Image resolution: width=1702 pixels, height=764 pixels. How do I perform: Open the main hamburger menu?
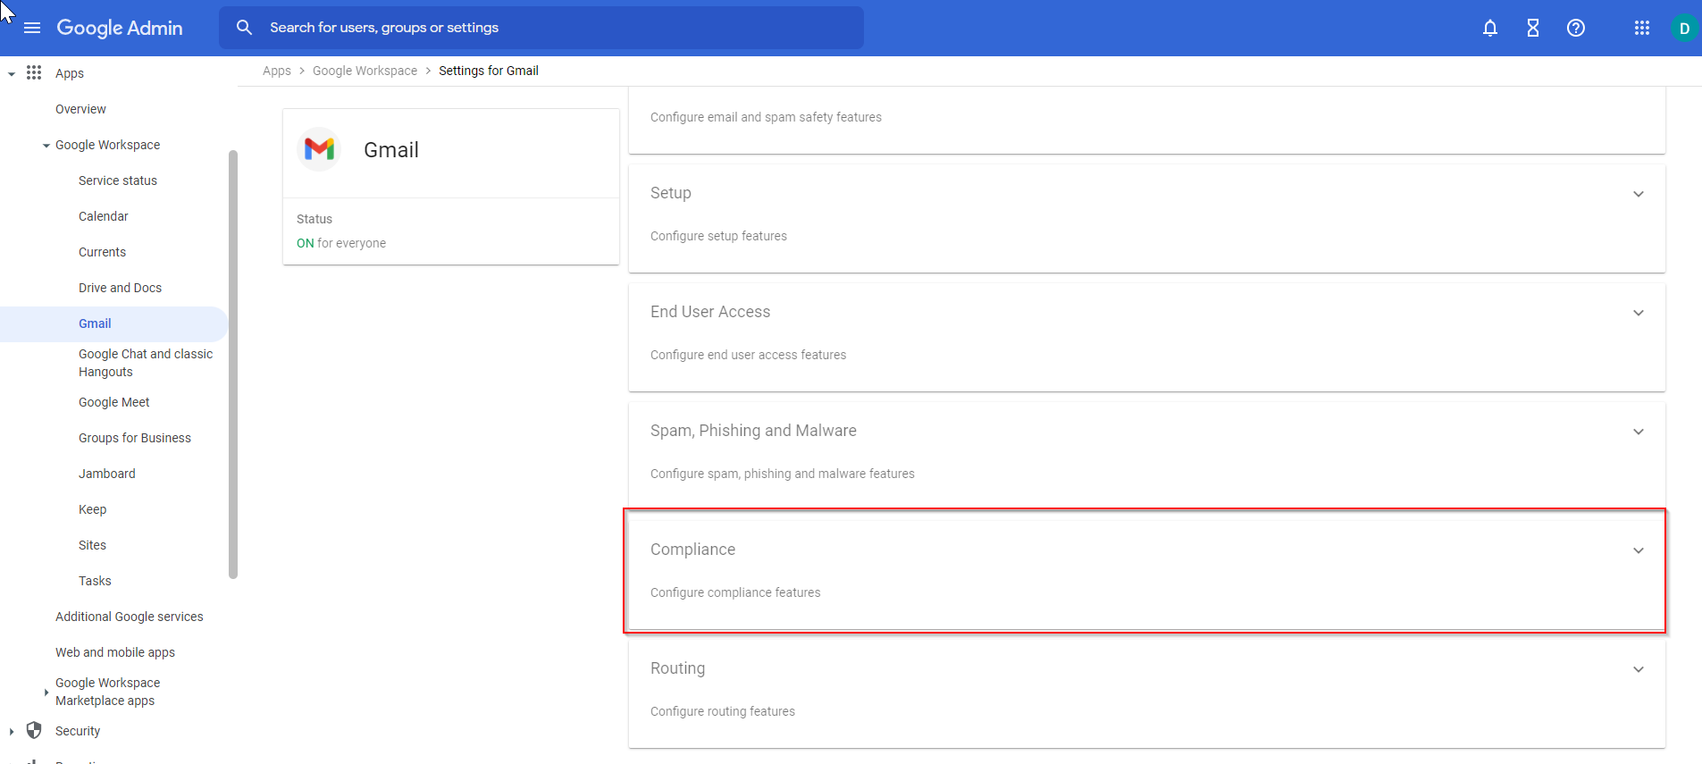point(32,28)
